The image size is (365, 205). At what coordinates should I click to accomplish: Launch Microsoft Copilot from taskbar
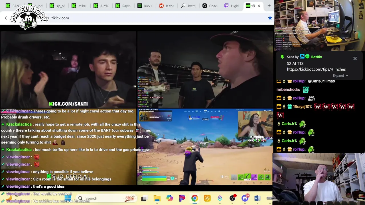(x=169, y=198)
